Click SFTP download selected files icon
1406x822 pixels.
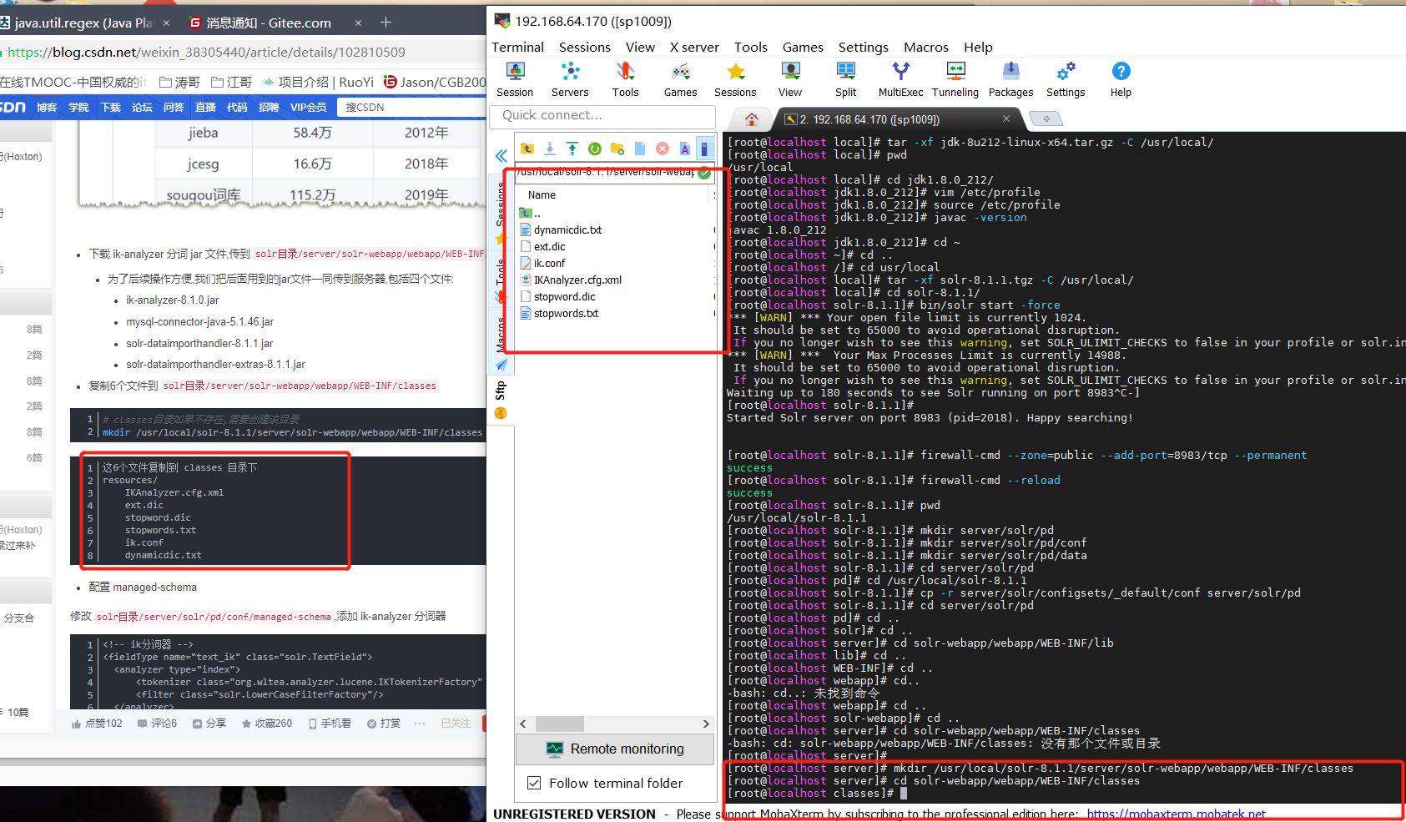tap(550, 149)
